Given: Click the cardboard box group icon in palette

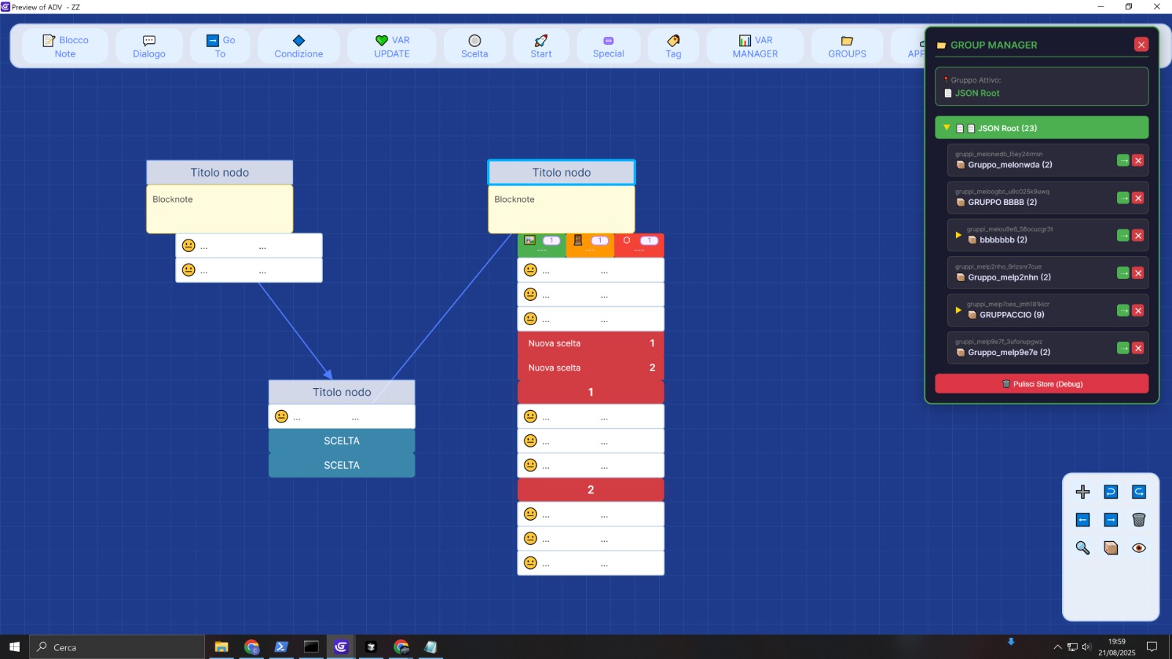Looking at the screenshot, I should [x=1110, y=548].
